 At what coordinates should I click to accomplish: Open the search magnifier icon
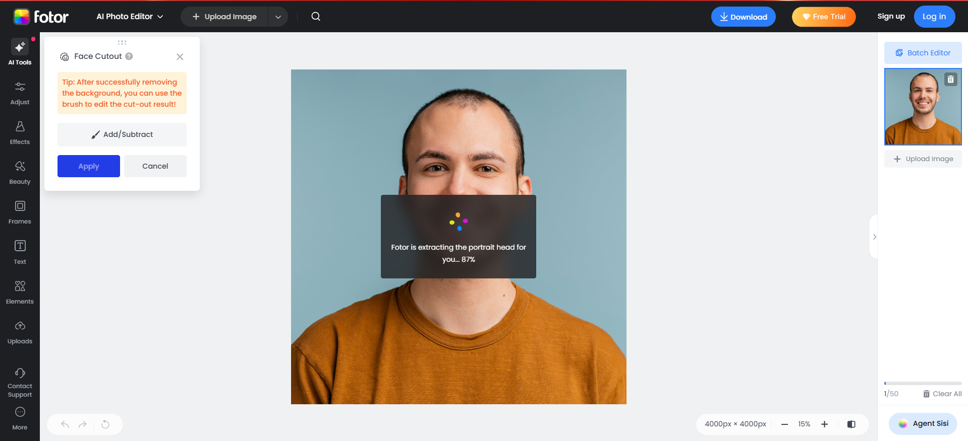coord(316,17)
